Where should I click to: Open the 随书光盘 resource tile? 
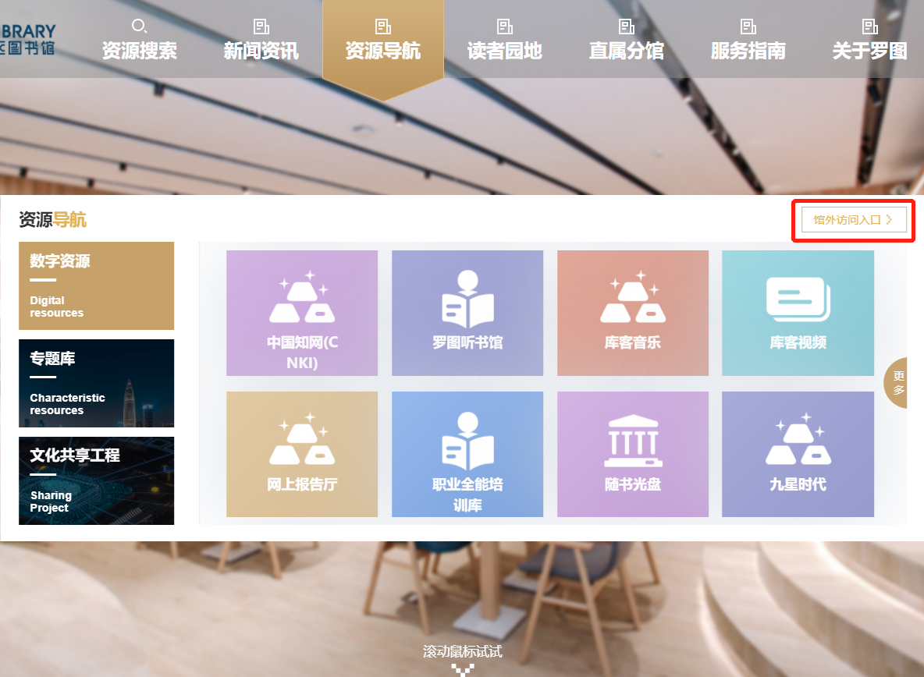click(632, 454)
